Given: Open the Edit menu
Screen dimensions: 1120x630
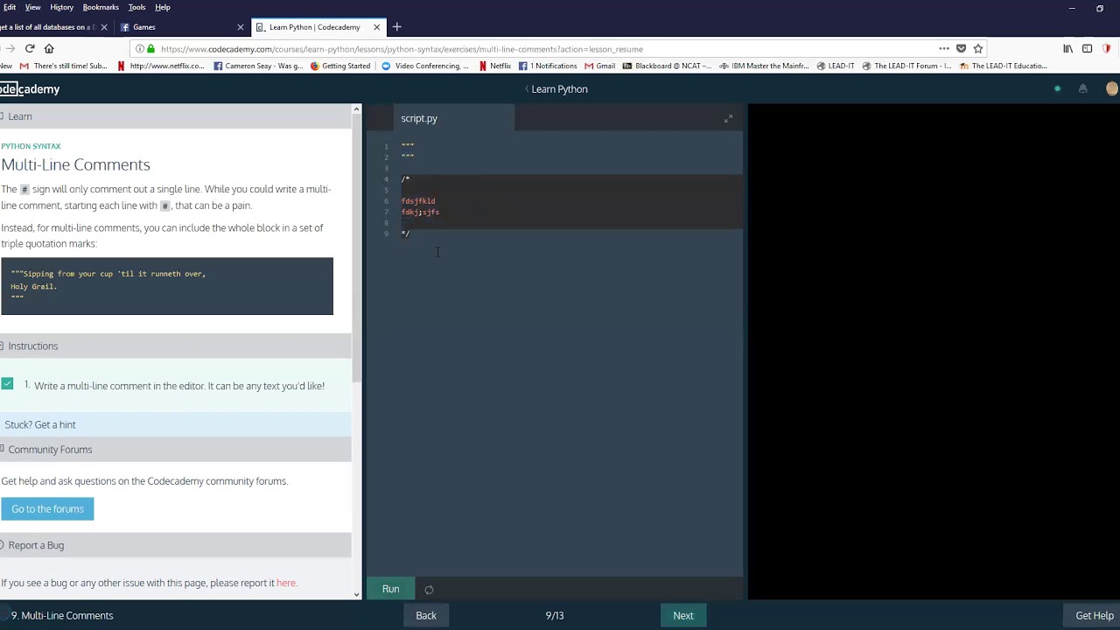Looking at the screenshot, I should [x=10, y=7].
